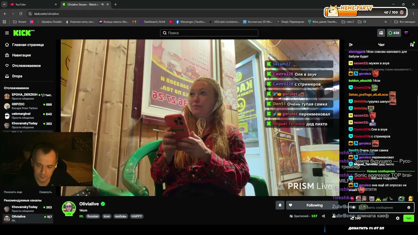Click the share stream icon

323,216
